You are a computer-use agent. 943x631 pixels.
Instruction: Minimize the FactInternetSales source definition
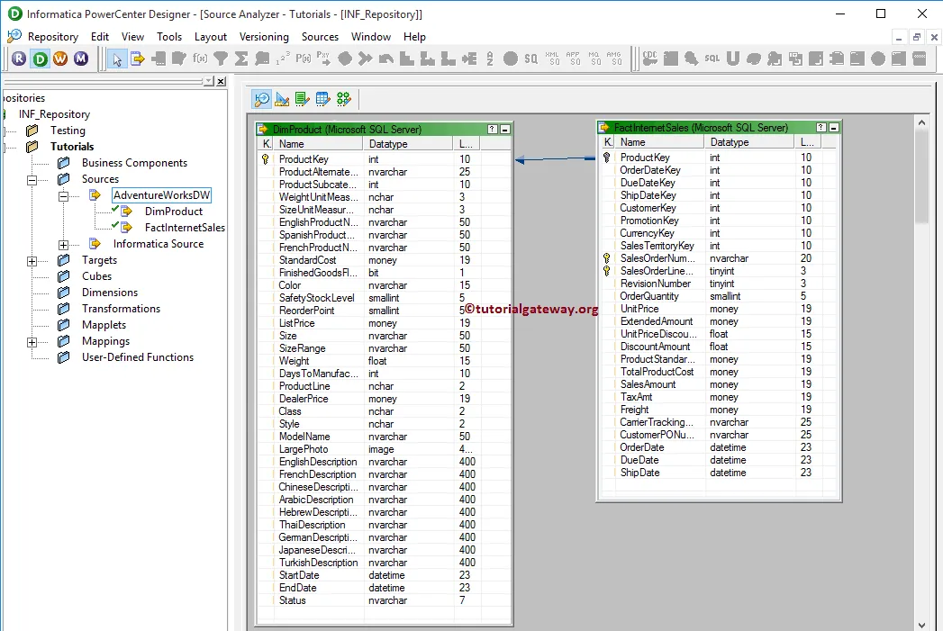(834, 128)
